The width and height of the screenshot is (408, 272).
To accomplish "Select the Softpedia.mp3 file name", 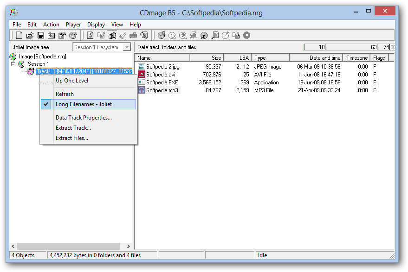I will [162, 90].
